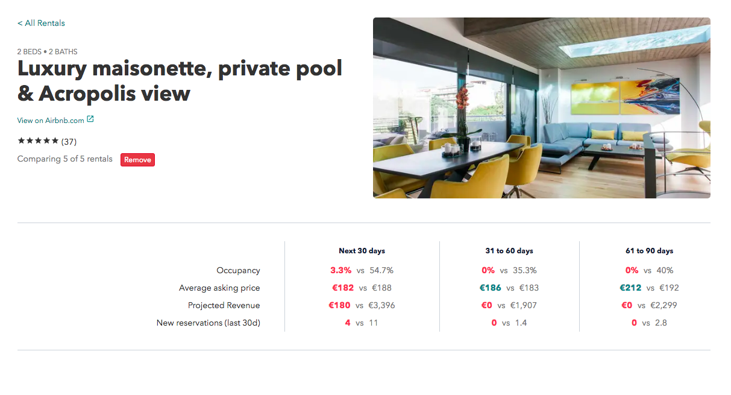
Task: Click the Next 30 days column header
Action: point(362,250)
